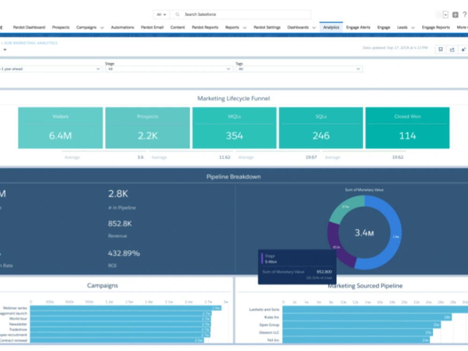Open the Pardot Dashboard tab
This screenshot has height=351, width=468.
click(x=29, y=27)
